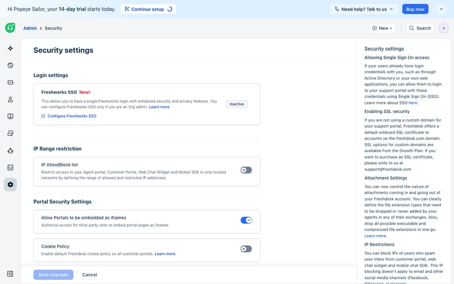Click the Portal Security Settings heading

pos(63,202)
